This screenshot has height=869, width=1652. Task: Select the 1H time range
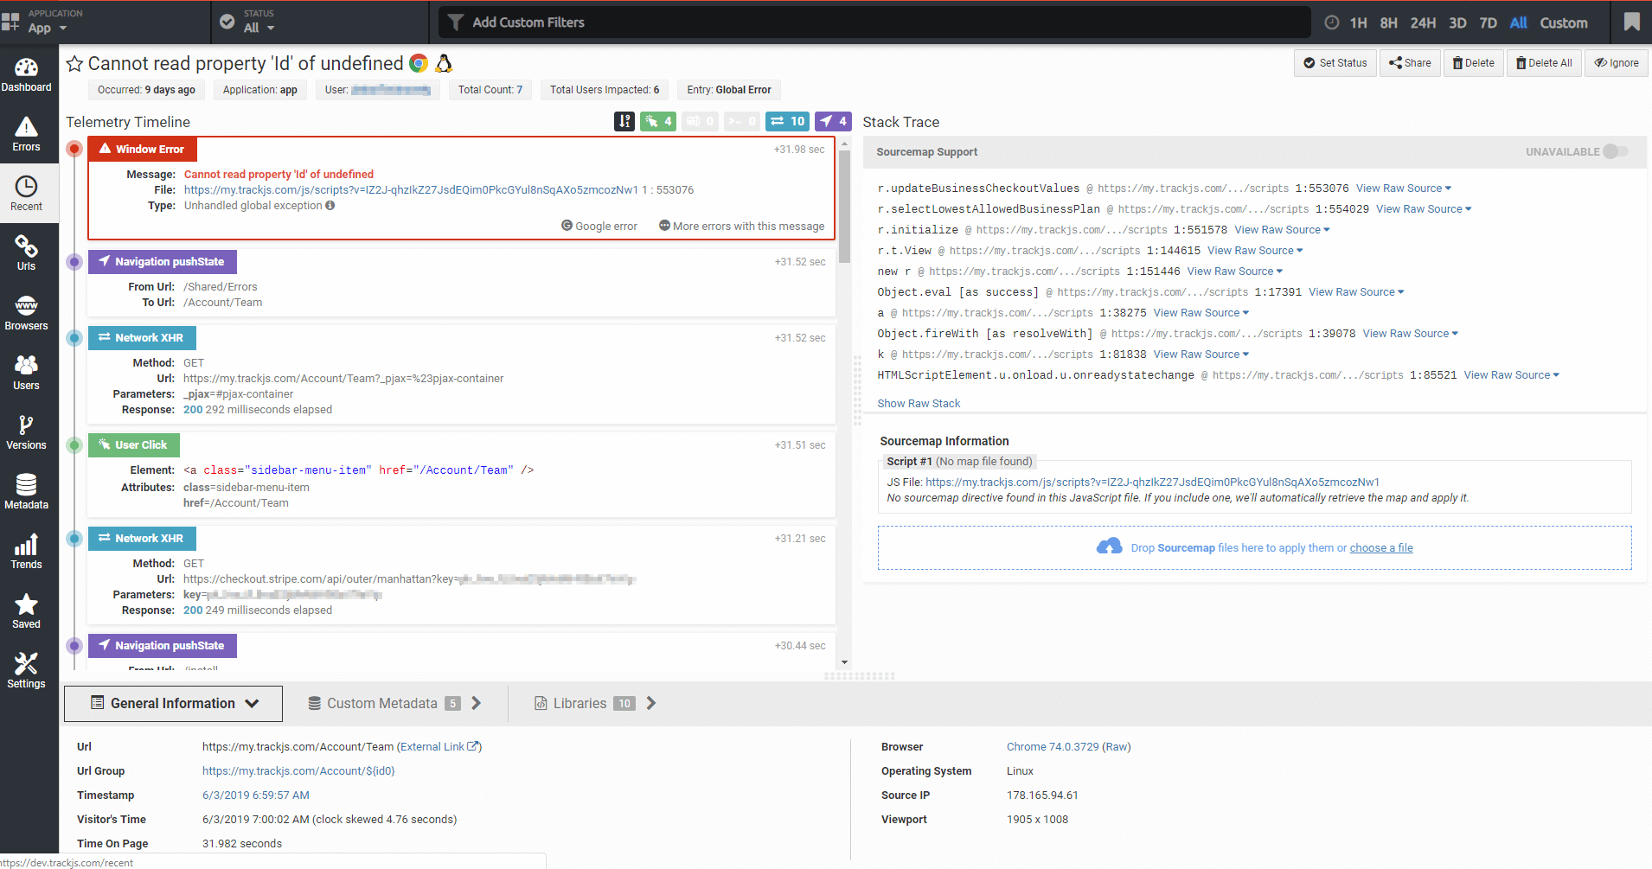click(x=1359, y=22)
